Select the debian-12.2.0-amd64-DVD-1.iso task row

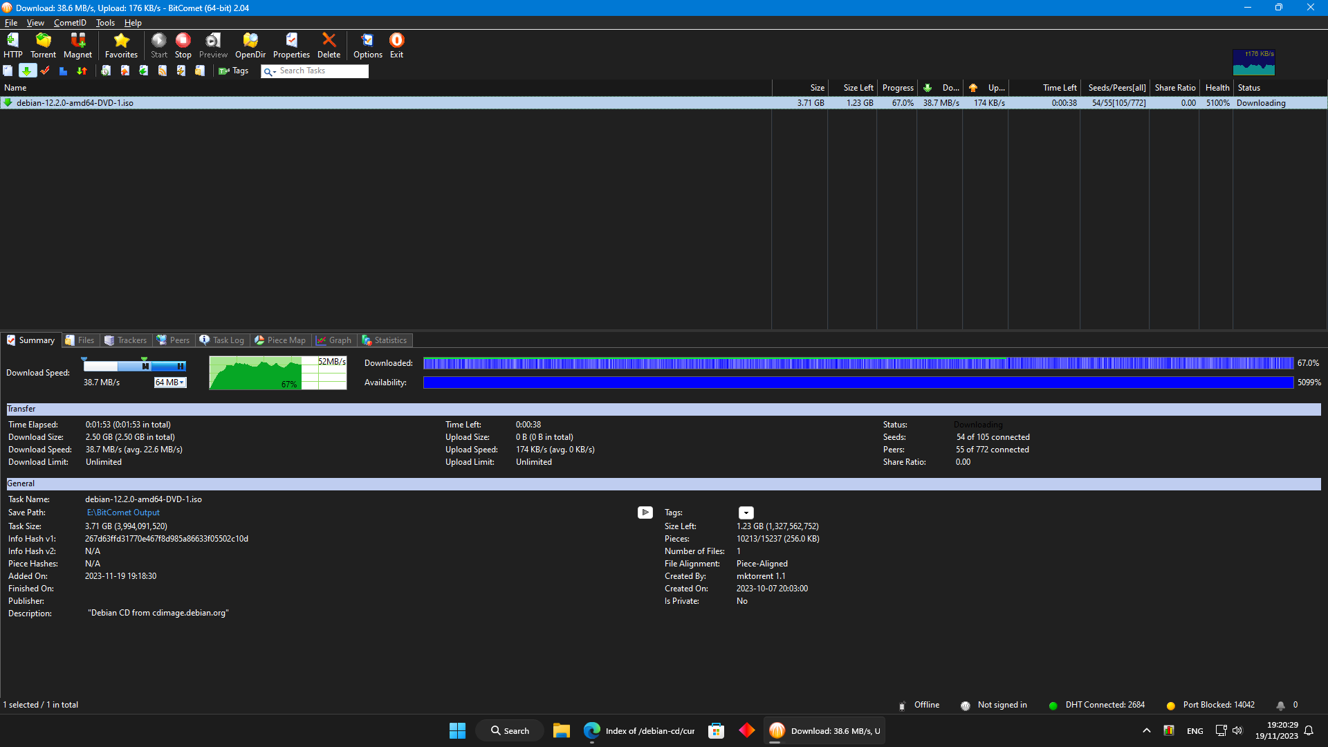[x=663, y=103]
